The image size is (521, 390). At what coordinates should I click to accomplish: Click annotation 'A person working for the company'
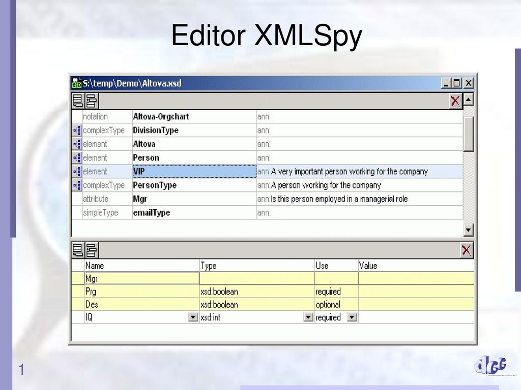(326, 185)
